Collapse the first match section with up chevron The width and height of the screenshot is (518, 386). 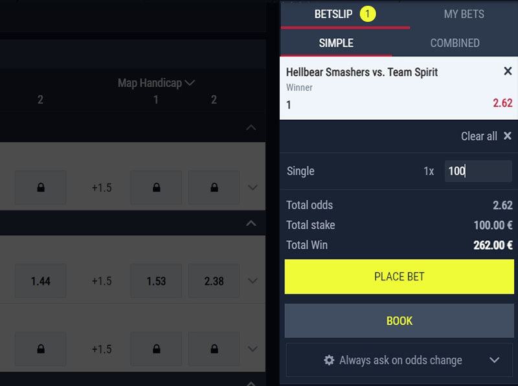(251, 127)
